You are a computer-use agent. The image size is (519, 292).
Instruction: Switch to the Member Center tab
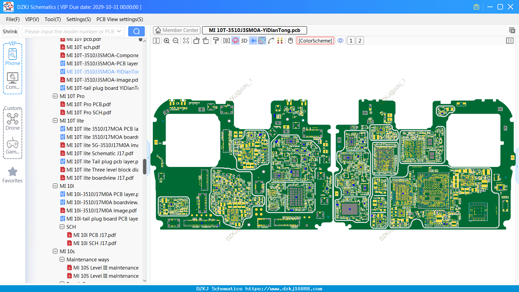177,30
